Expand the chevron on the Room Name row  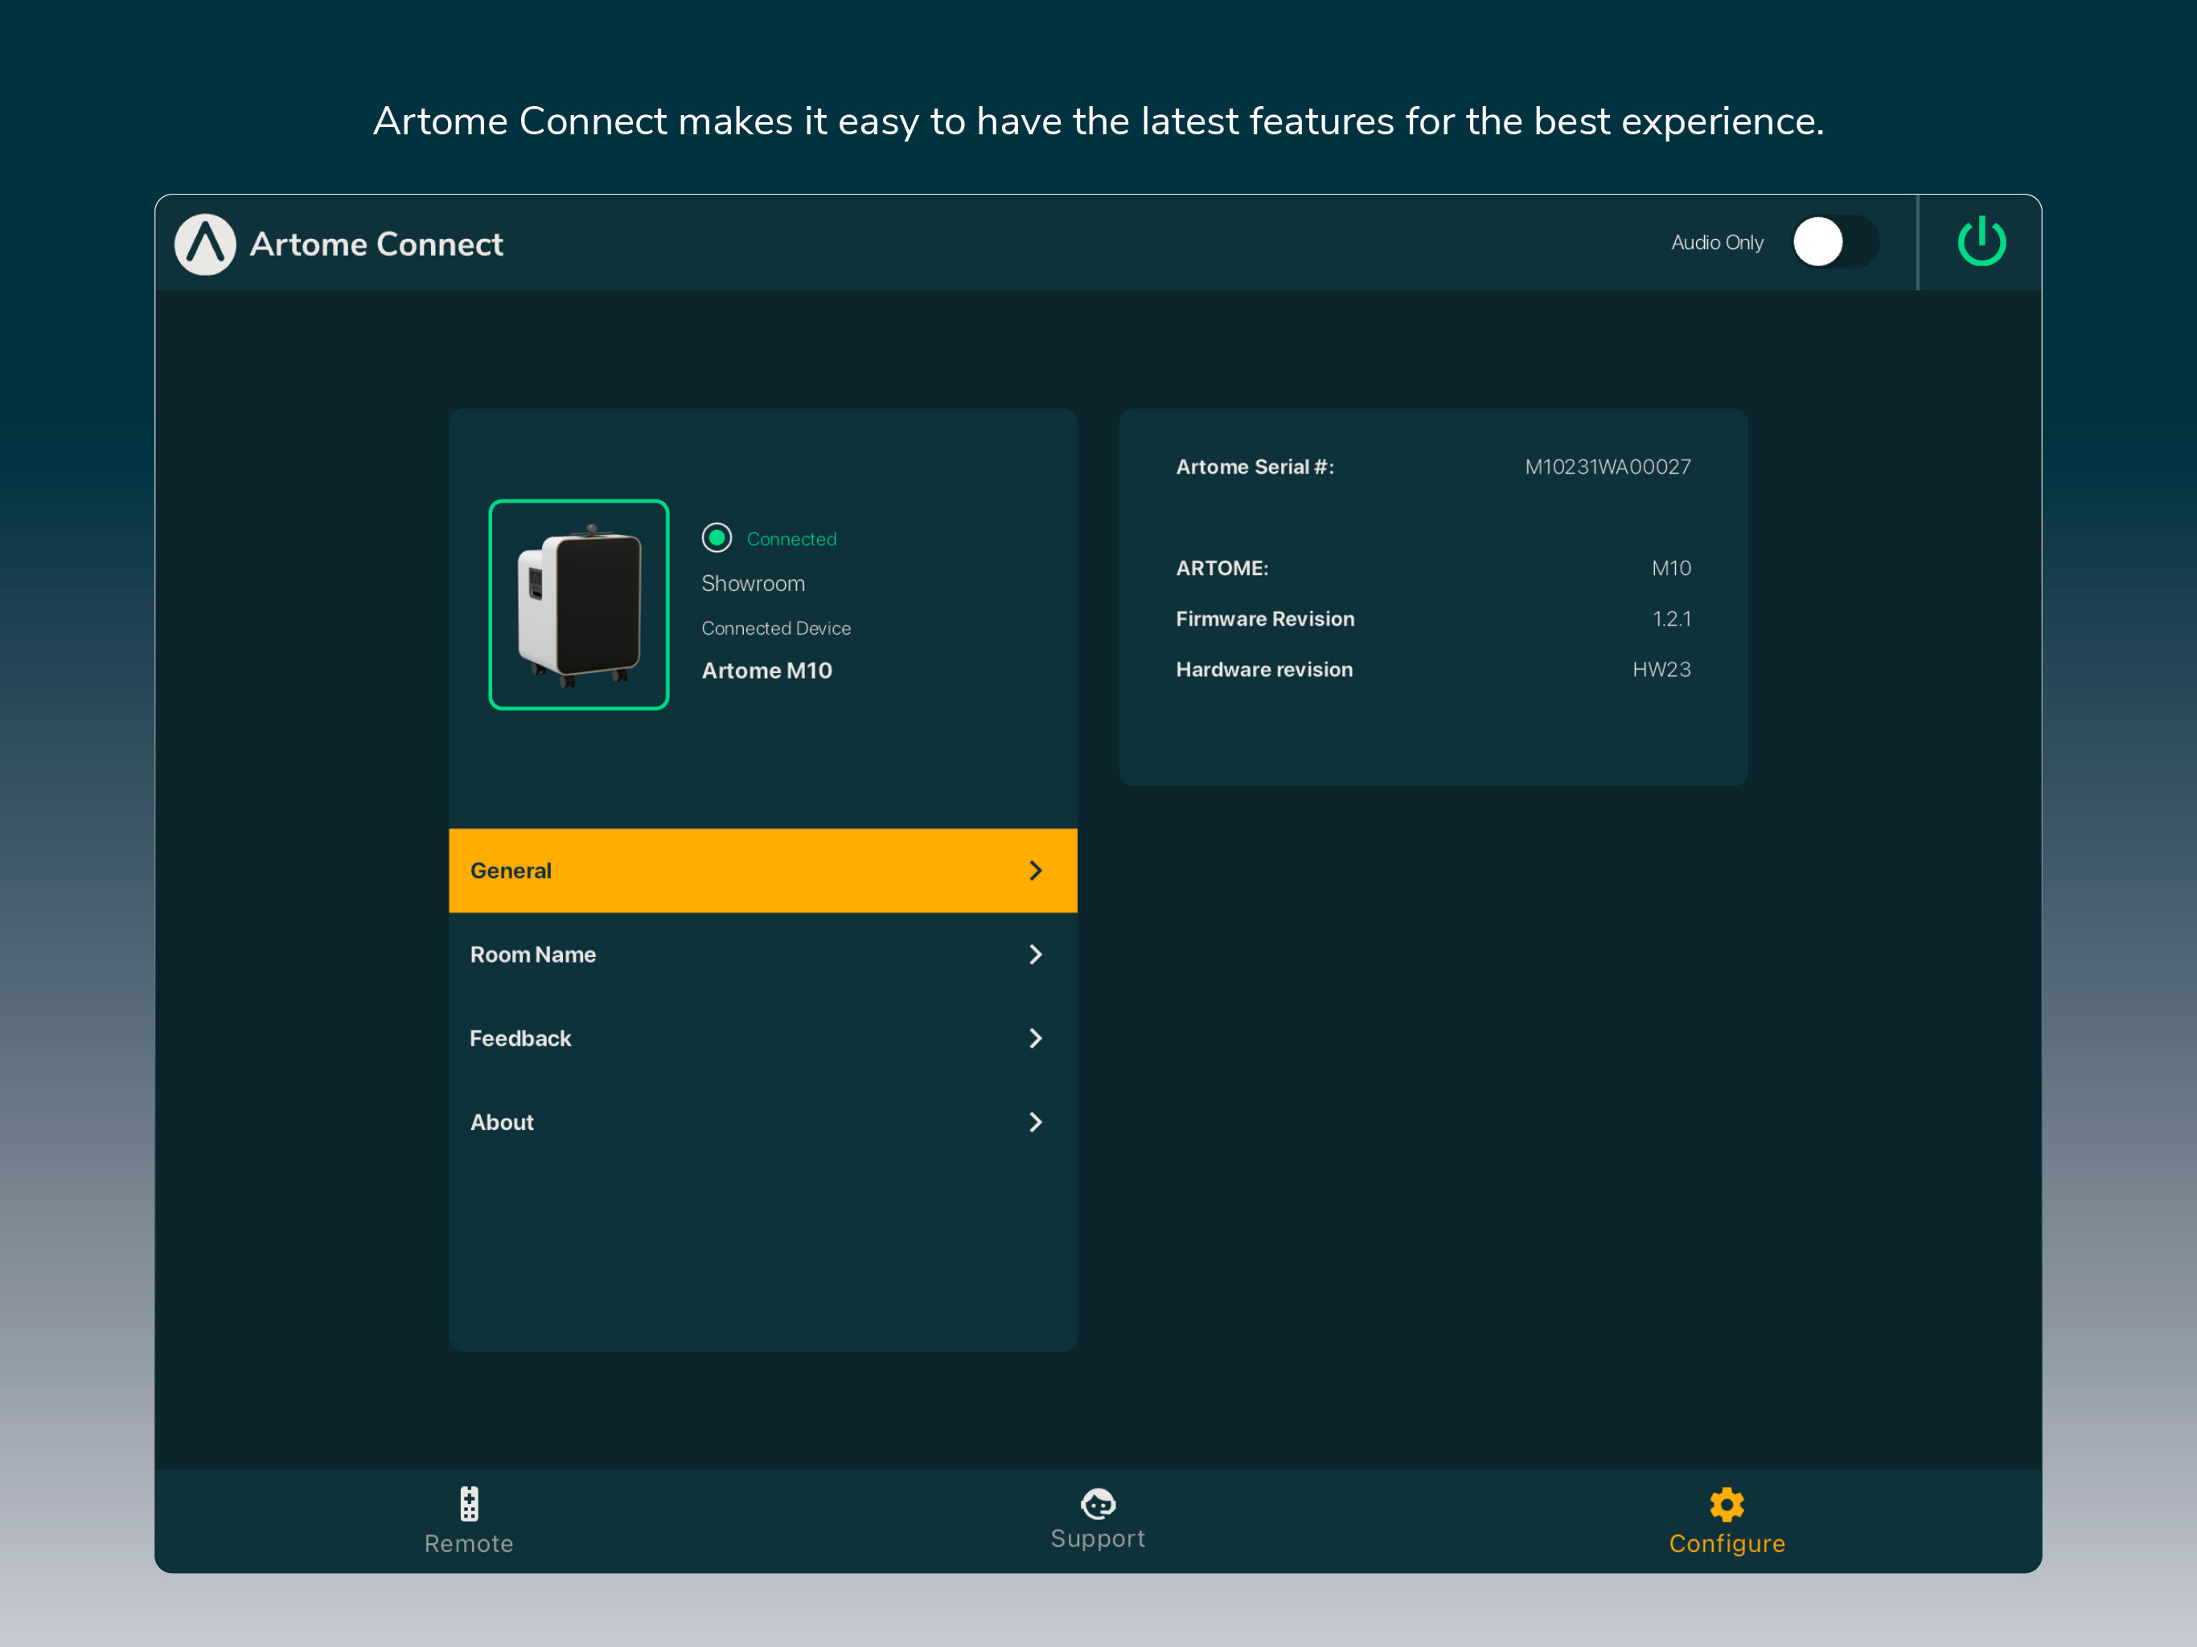click(1035, 955)
